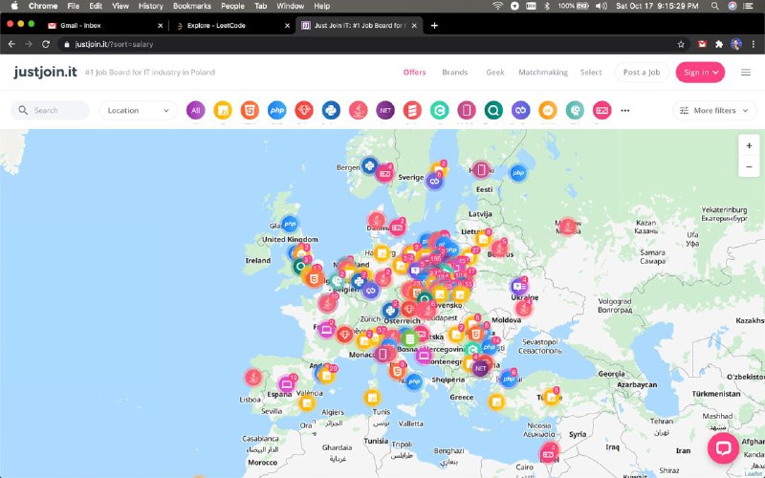Filter offers by JavaScript icon
Screen dimensions: 765x478
tap(223, 110)
